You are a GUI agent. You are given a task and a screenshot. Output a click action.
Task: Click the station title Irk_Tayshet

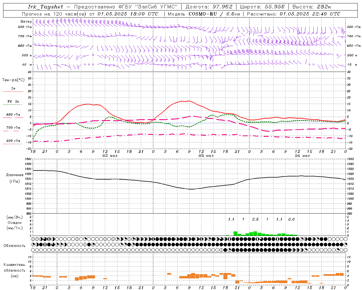pos(46,7)
